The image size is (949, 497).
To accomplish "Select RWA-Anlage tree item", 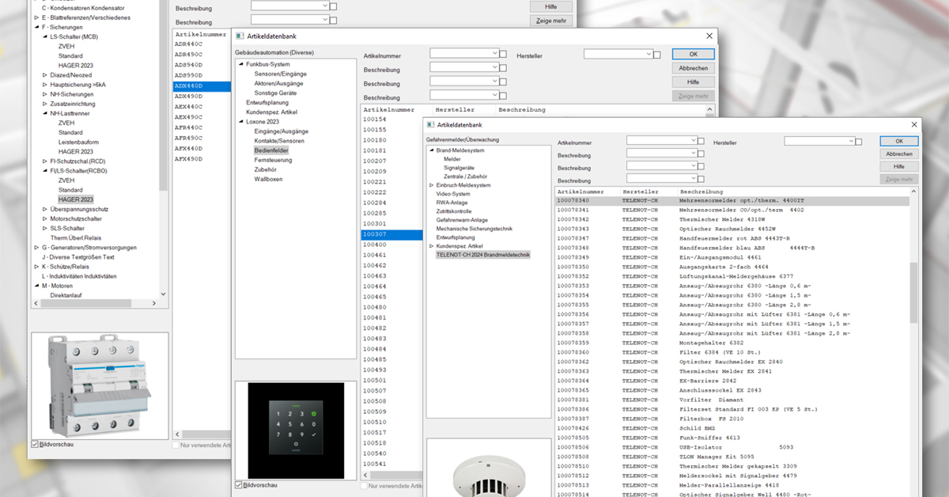I will pyautogui.click(x=452, y=203).
